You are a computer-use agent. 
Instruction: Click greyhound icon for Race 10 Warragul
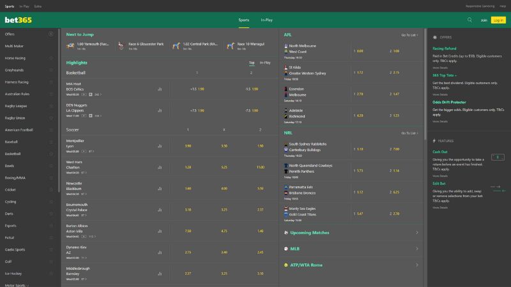point(231,46)
